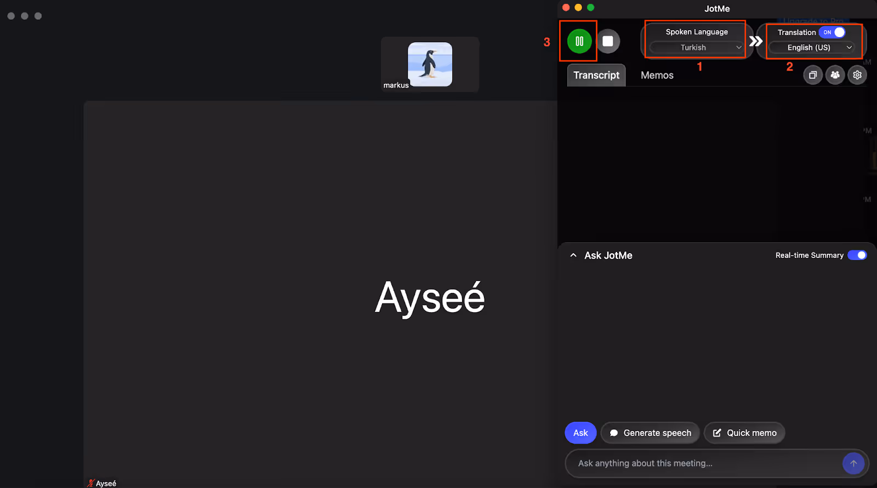Click the copy transcript icon
877x488 pixels.
click(813, 75)
